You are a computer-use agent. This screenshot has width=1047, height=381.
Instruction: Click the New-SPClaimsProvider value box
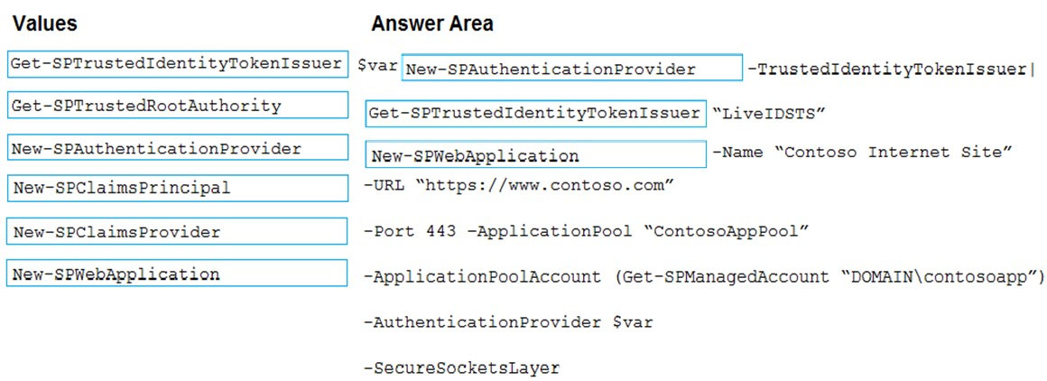pos(178,231)
